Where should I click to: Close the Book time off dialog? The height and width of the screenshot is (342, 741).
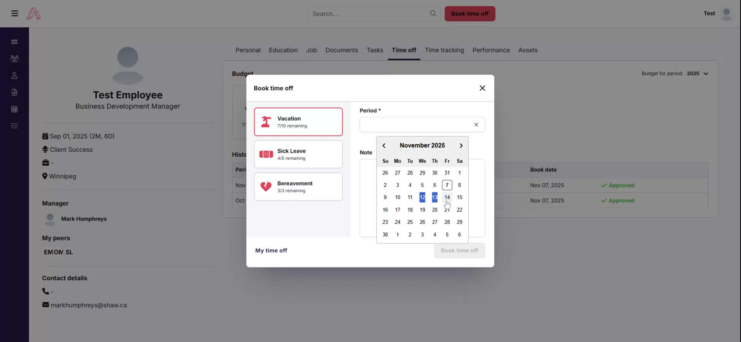coord(482,88)
